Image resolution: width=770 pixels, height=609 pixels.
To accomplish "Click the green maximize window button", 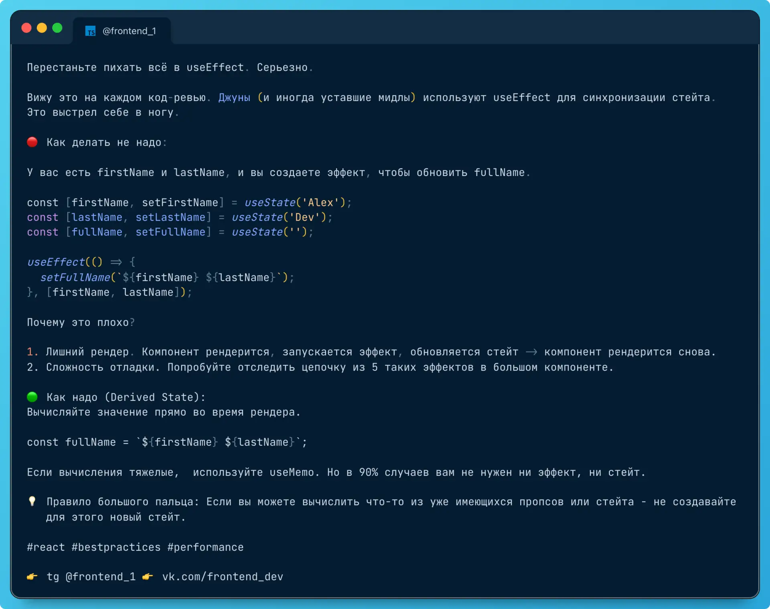I will pos(57,28).
